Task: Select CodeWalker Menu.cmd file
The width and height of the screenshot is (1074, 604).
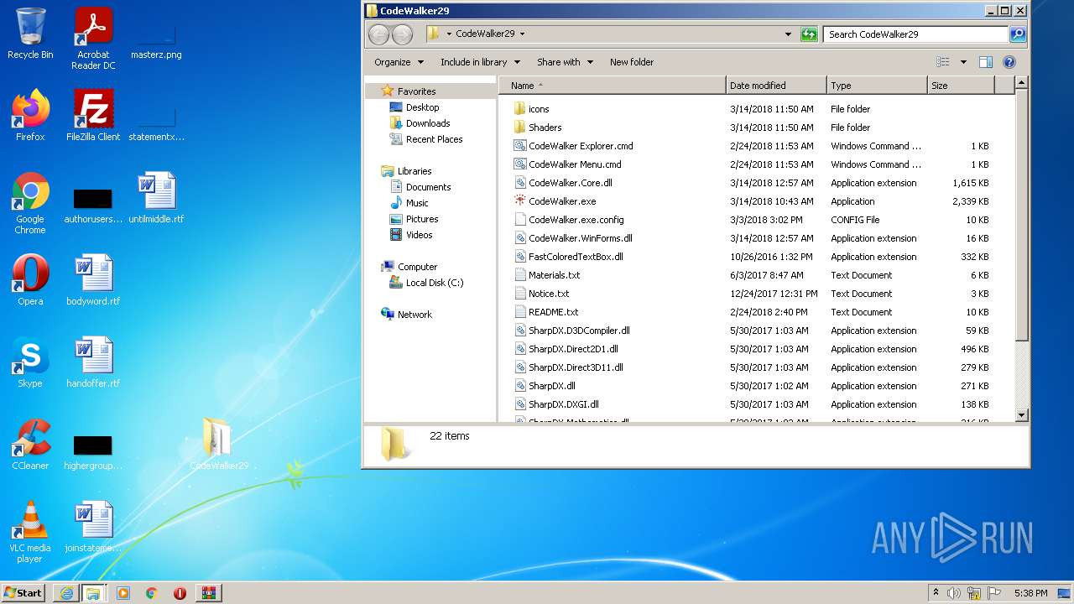Action: pyautogui.click(x=575, y=164)
